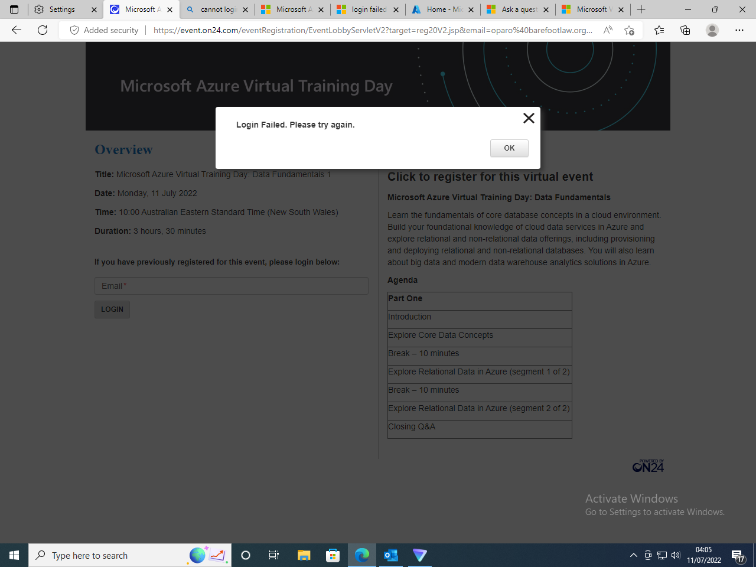Click the ON24 logo
Screen dimensions: 756x567
(x=648, y=466)
